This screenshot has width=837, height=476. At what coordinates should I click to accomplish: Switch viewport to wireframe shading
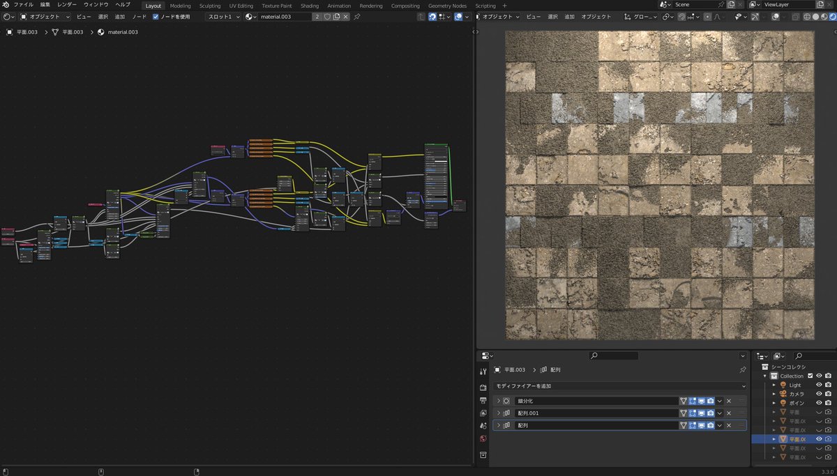pyautogui.click(x=807, y=16)
